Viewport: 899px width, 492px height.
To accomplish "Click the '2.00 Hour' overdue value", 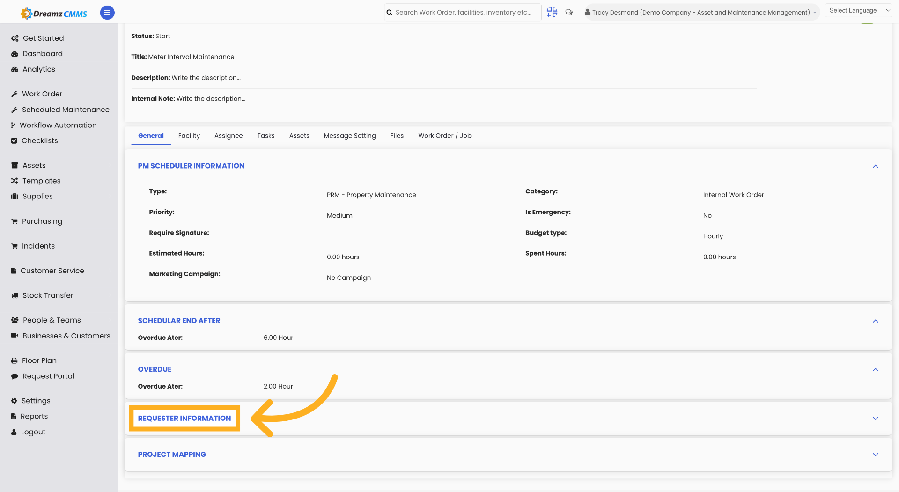I will point(278,386).
